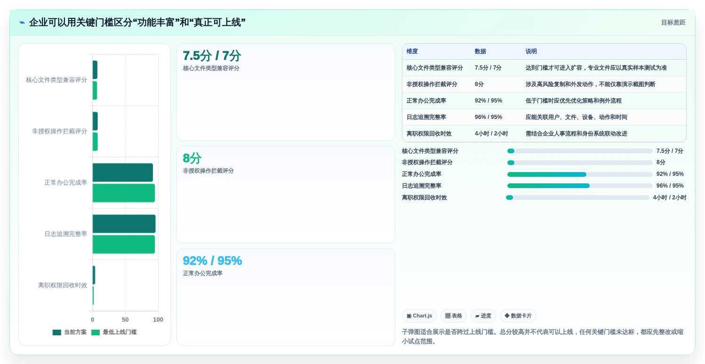Click the 日志追溯完整率 light-green threshold bar
The image size is (705, 364).
coord(124,245)
